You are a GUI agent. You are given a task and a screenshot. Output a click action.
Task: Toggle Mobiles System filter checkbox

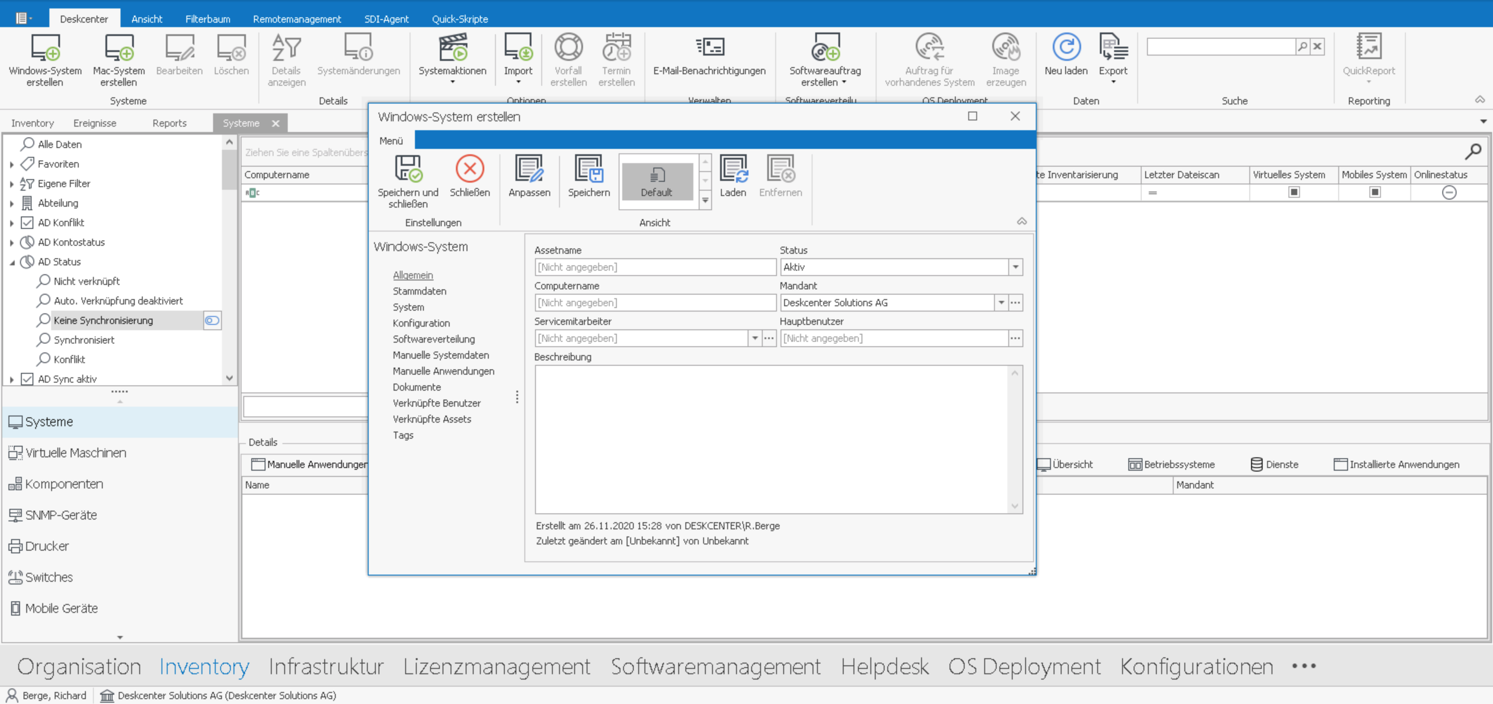tap(1374, 192)
